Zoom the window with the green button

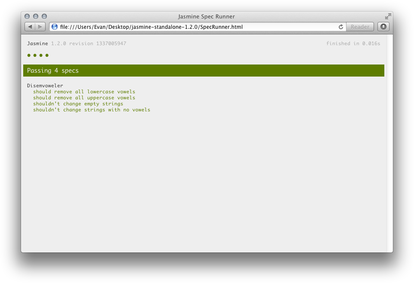coord(44,16)
